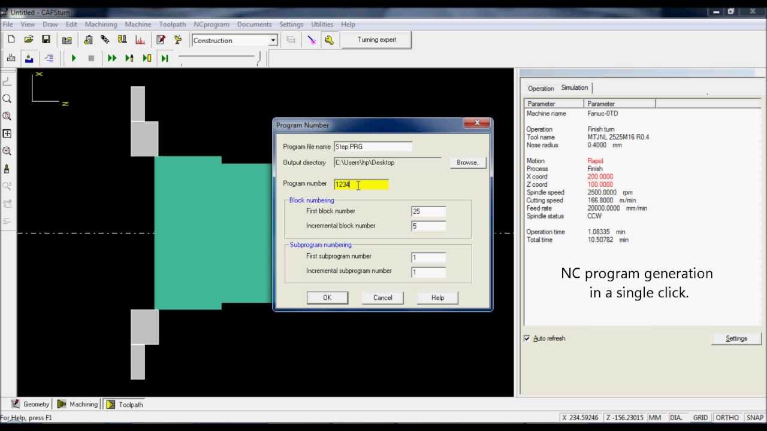
Task: Click the Settings button in Simulation panel
Action: click(736, 338)
